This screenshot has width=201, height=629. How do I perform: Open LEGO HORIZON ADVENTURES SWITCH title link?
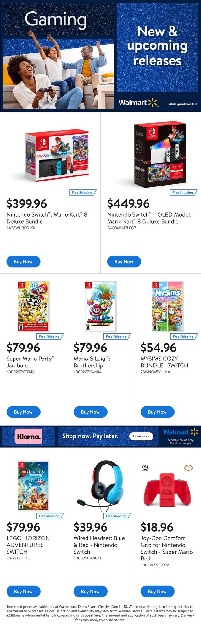coord(28,545)
